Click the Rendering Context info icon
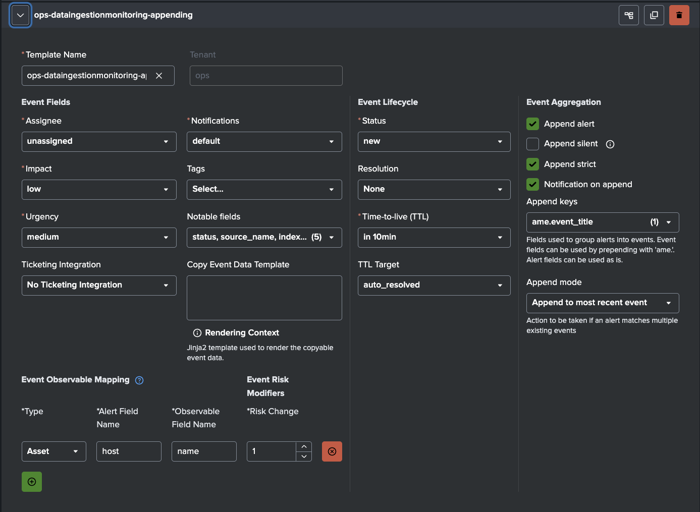 point(197,333)
